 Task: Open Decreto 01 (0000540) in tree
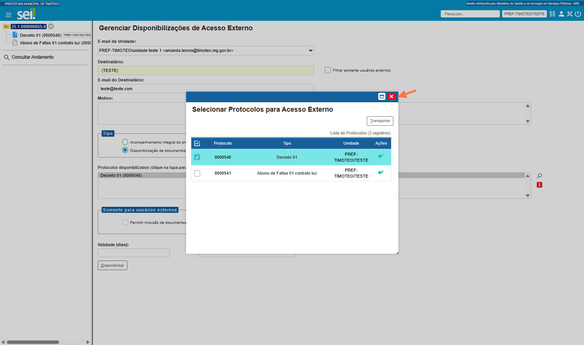pos(41,35)
